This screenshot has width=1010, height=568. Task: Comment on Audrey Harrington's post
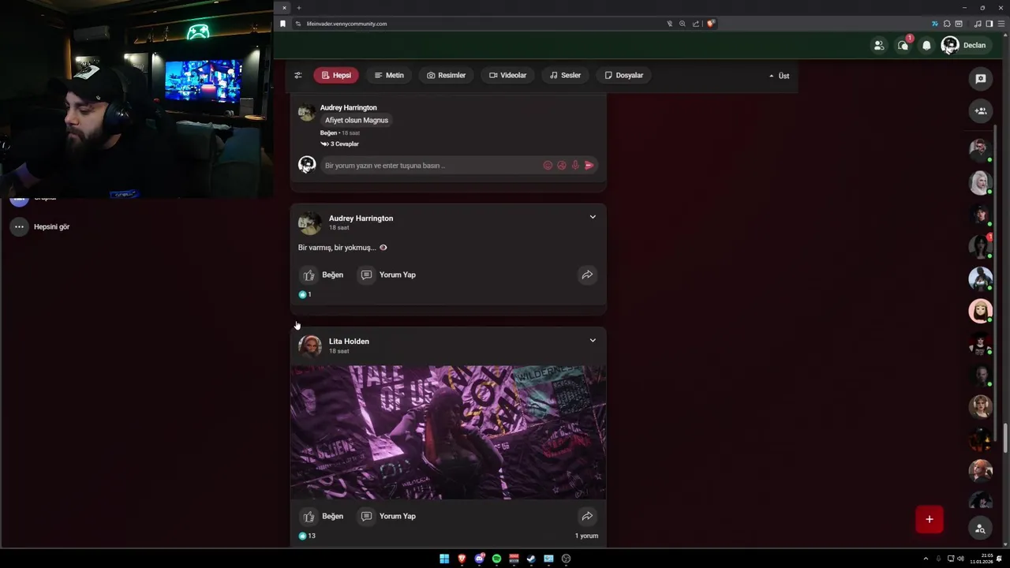388,275
